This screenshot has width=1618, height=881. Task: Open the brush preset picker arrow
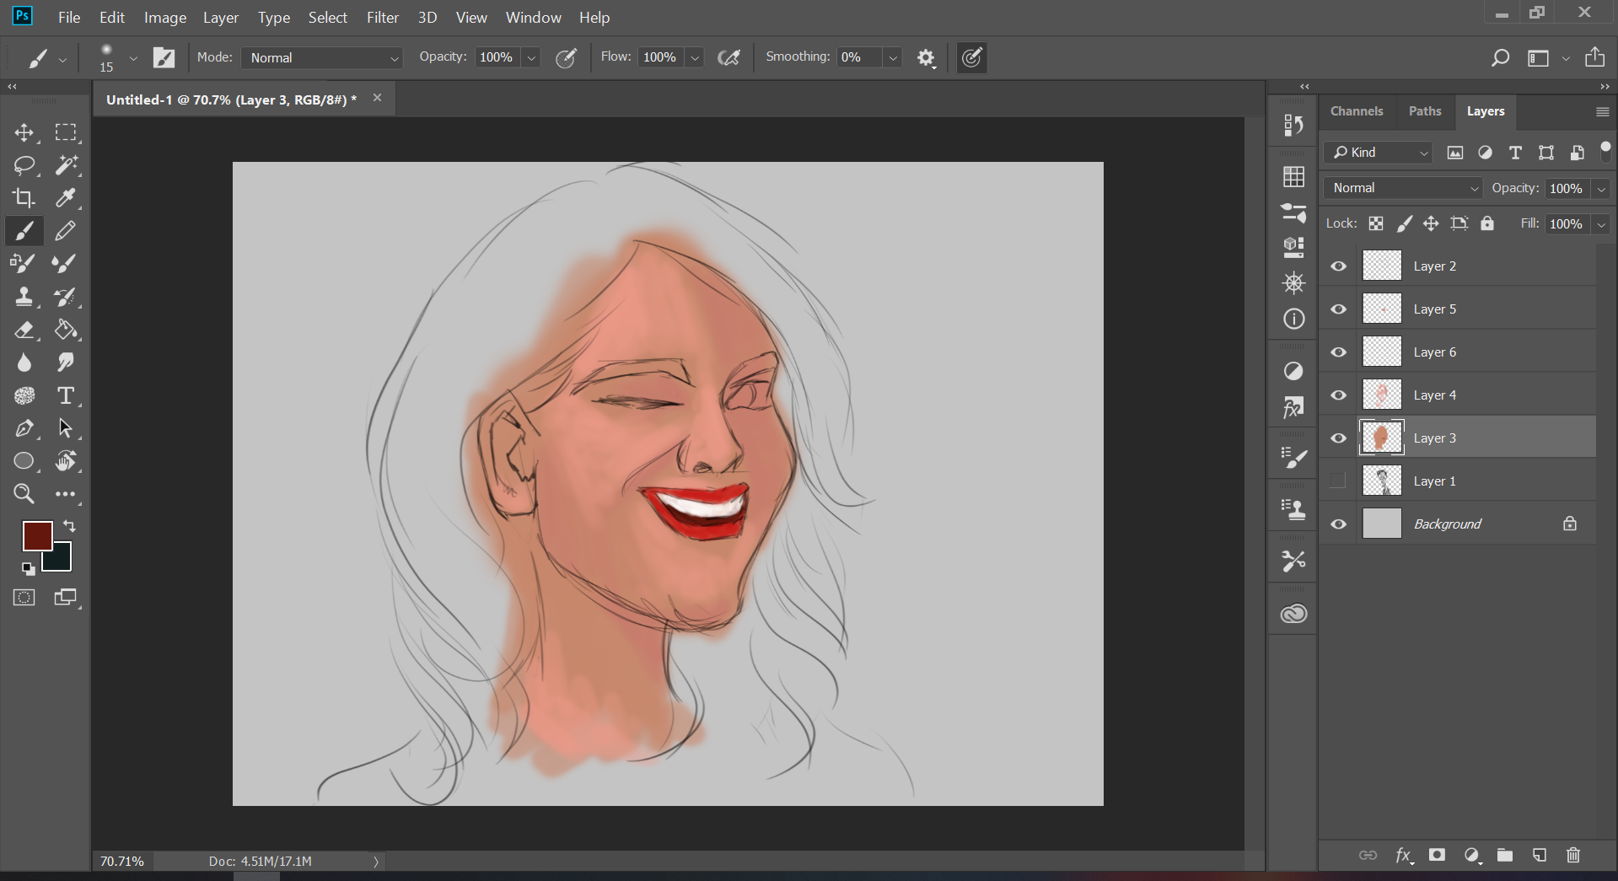(x=133, y=58)
